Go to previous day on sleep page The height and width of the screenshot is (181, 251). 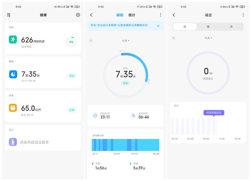click(91, 41)
